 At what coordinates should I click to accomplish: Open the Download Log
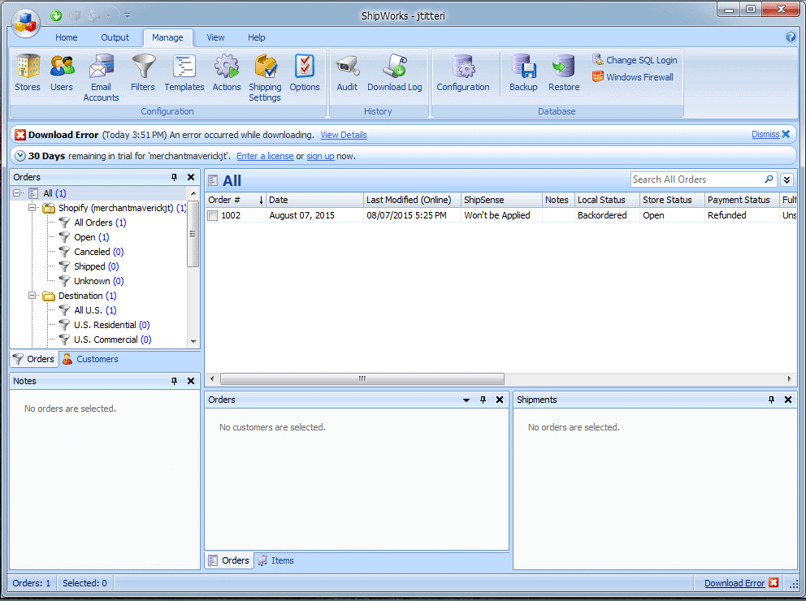coord(395,73)
